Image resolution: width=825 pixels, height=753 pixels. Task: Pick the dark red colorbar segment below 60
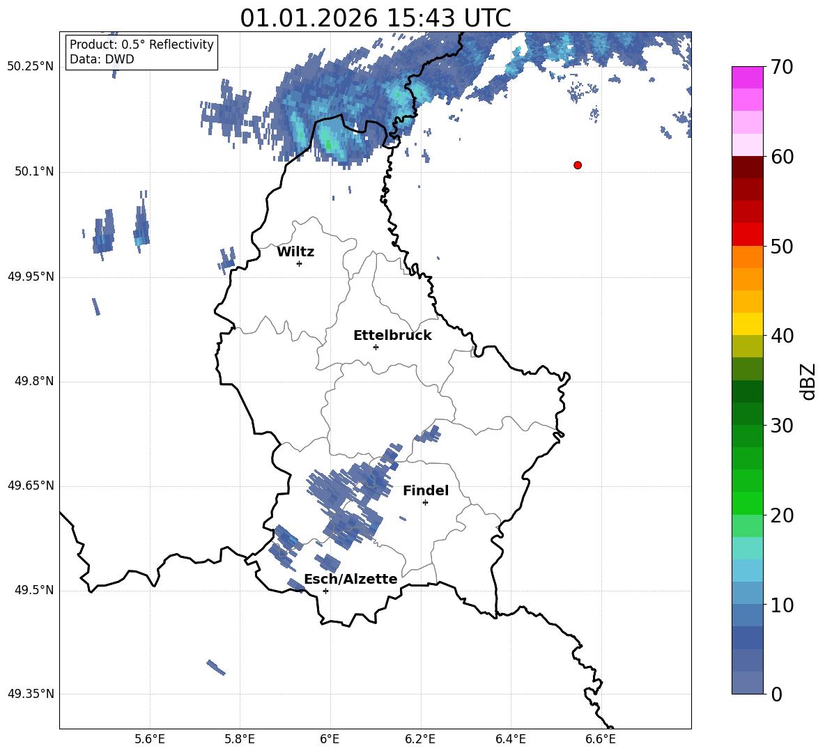(x=747, y=167)
